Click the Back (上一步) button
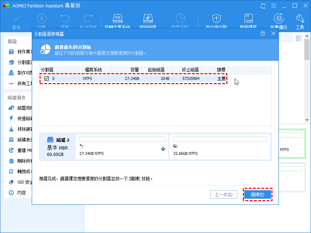311x233 pixels. [224, 194]
